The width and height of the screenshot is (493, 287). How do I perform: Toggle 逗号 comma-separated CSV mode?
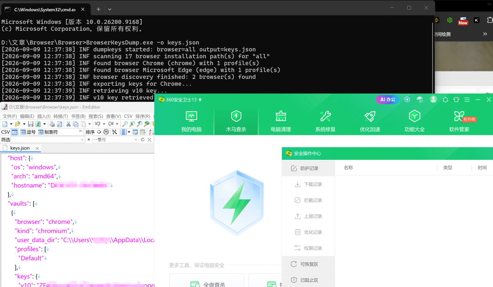[x=28, y=132]
